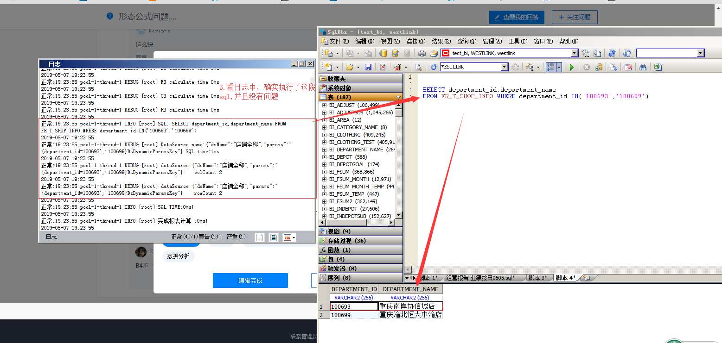722x343 pixels.
Task: Select the cell 100699
Action: coord(354,315)
